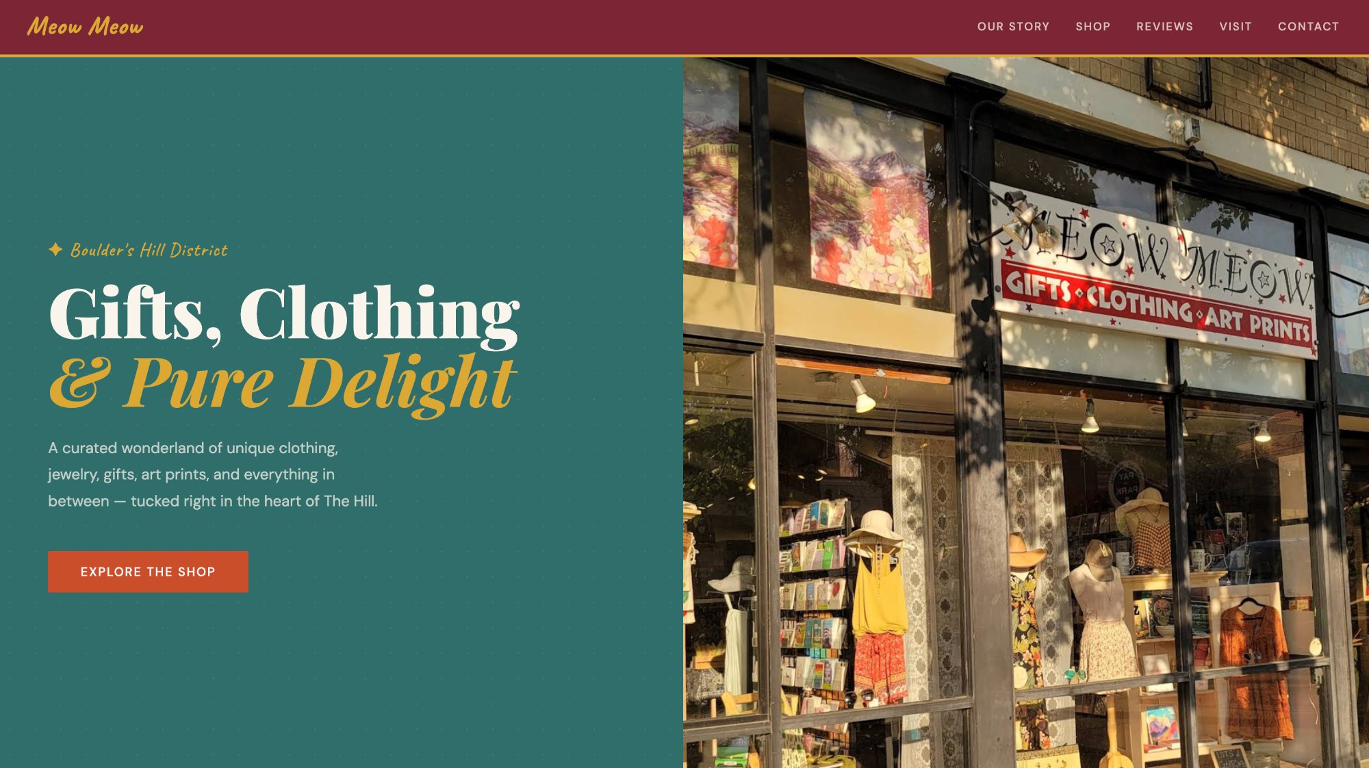The height and width of the screenshot is (768, 1369).
Task: Select the Visit nav link
Action: (x=1235, y=27)
